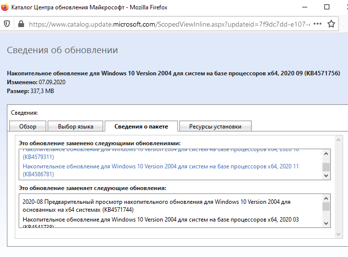The image size is (348, 257).
Task: Click the replaced-updates list scrollbar thumb
Action: (x=326, y=206)
